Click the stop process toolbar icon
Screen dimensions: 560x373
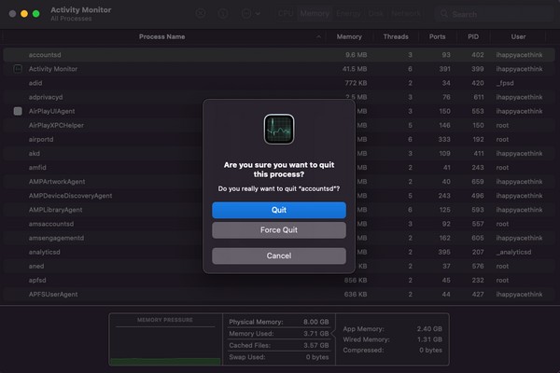(x=201, y=14)
